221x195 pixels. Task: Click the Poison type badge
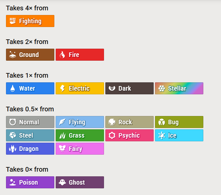click(30, 182)
